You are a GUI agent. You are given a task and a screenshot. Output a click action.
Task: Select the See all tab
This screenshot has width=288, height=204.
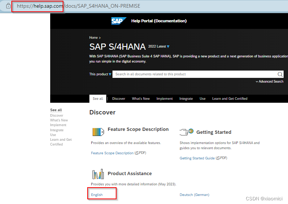pos(98,99)
